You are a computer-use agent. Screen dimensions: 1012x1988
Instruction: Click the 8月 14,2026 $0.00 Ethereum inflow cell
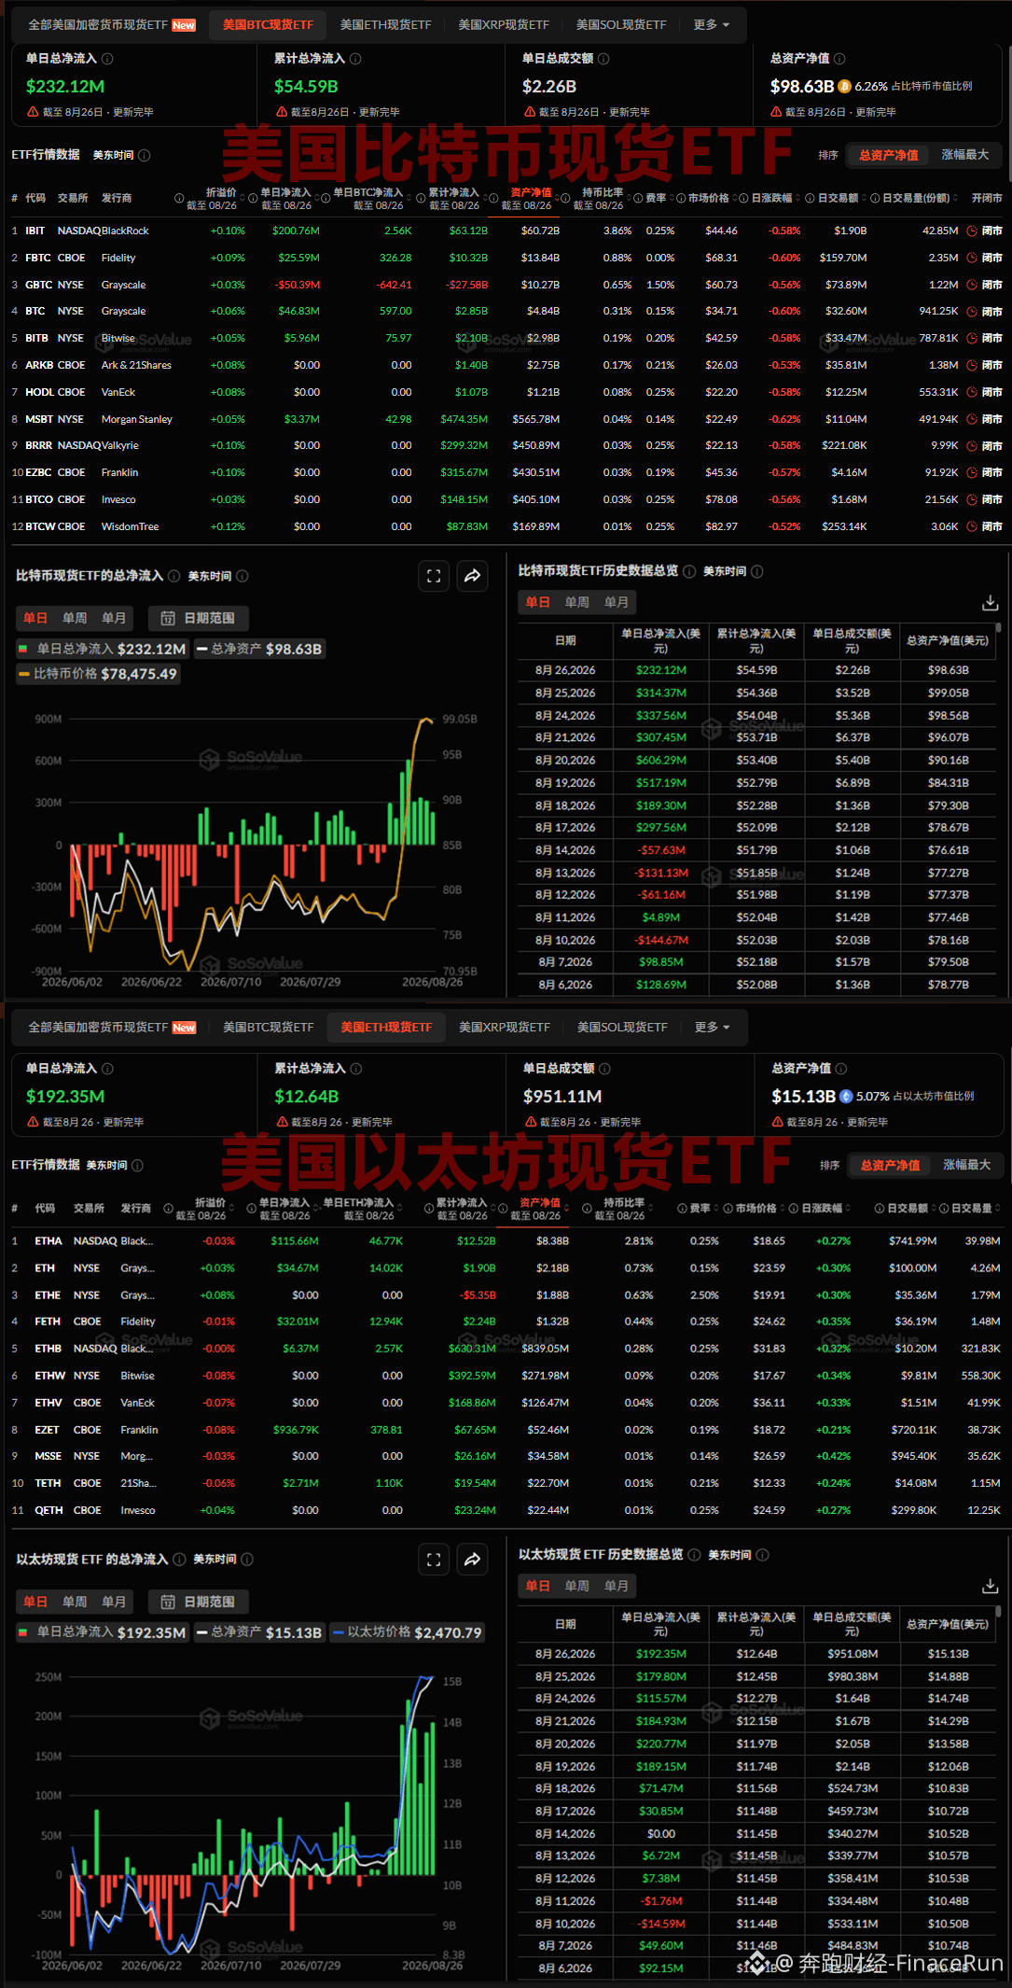661,1834
